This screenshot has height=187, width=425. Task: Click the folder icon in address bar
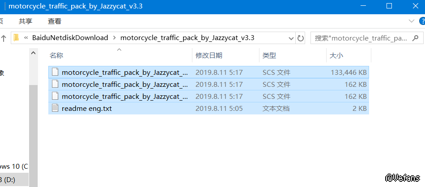pos(16,38)
